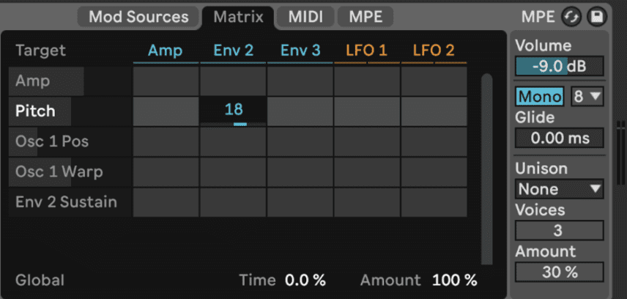Select the Matrix tab

point(238,17)
